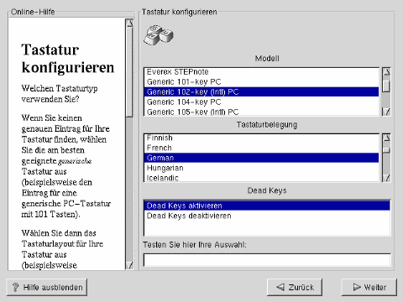
Task: Select Generic 101-key PC model
Action: [261, 82]
